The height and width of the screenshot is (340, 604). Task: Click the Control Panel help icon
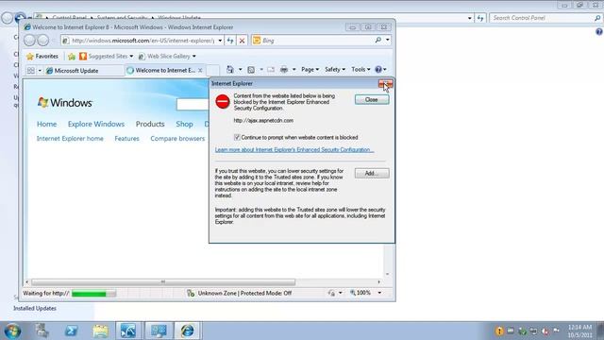599,32
